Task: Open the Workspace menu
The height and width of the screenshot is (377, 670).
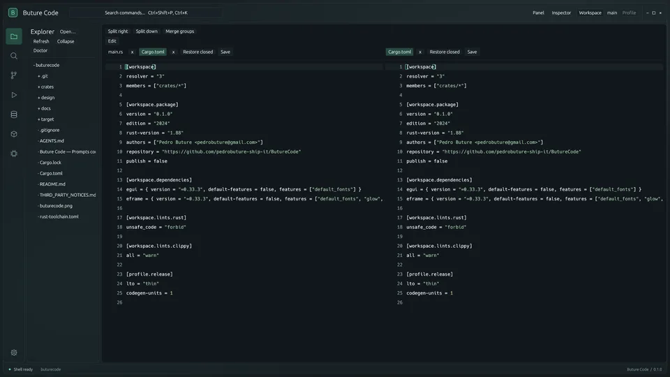Action: 590,13
